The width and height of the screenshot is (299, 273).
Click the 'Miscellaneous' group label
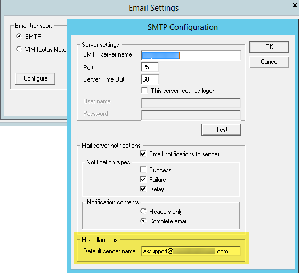[100, 240]
